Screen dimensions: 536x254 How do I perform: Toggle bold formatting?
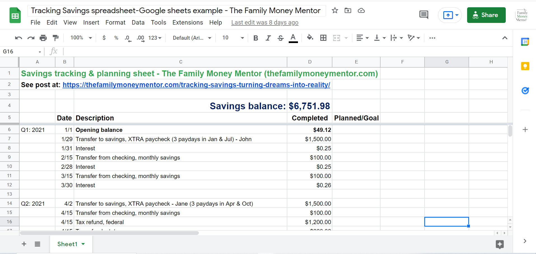pyautogui.click(x=255, y=38)
